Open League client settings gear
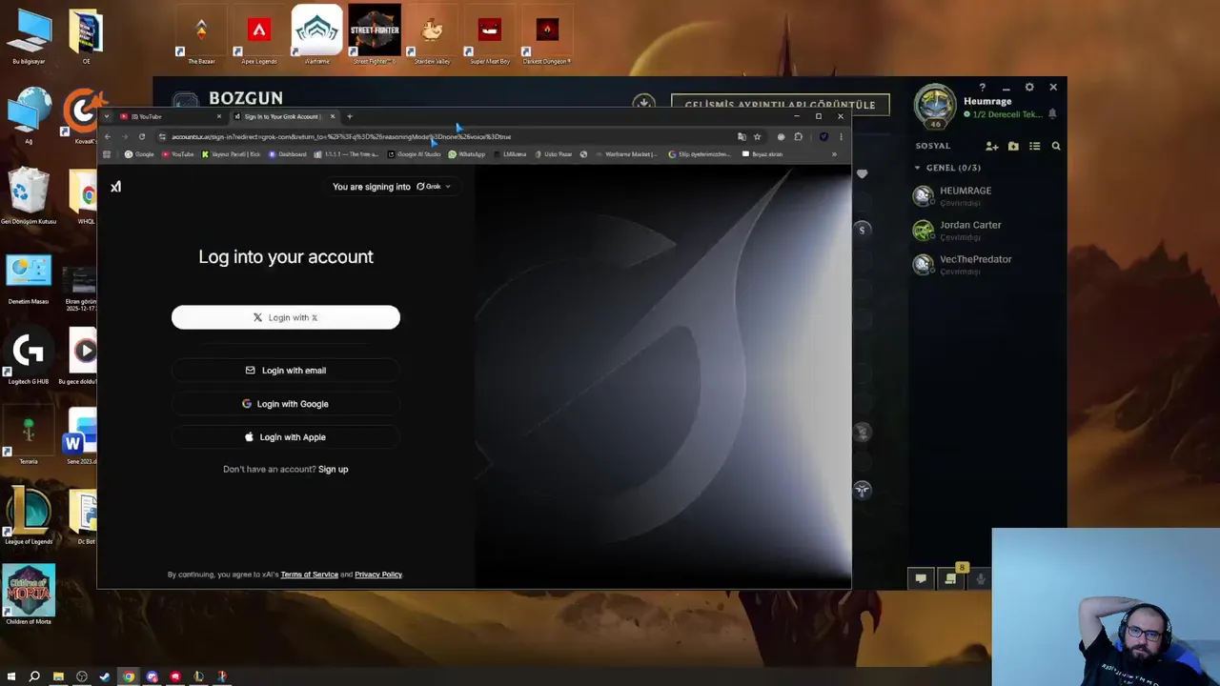The height and width of the screenshot is (686, 1220). [1029, 88]
